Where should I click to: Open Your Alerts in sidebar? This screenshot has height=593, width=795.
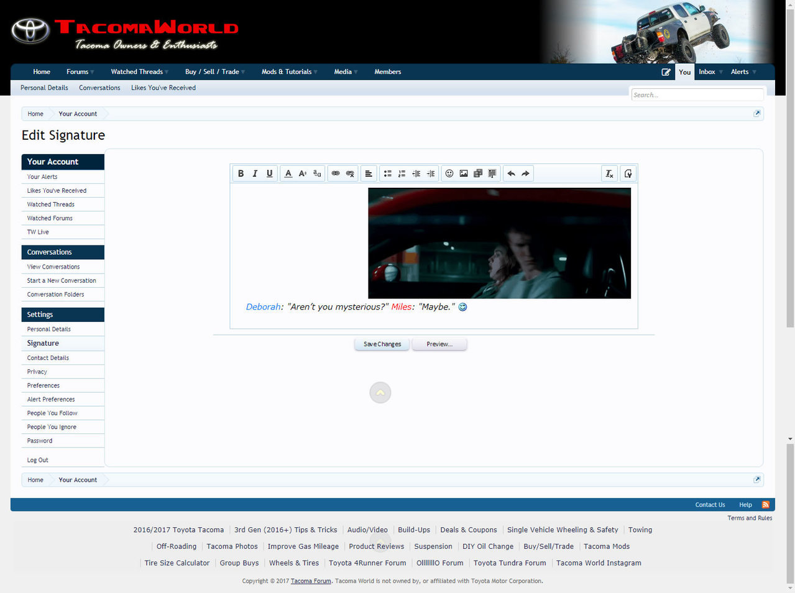(63, 177)
